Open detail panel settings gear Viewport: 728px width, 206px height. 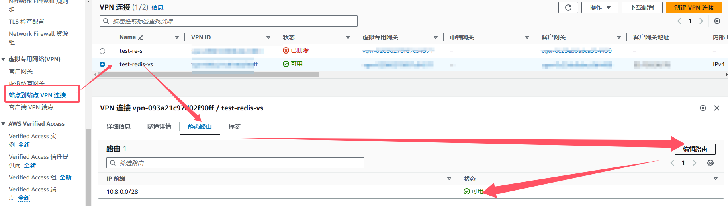703,108
